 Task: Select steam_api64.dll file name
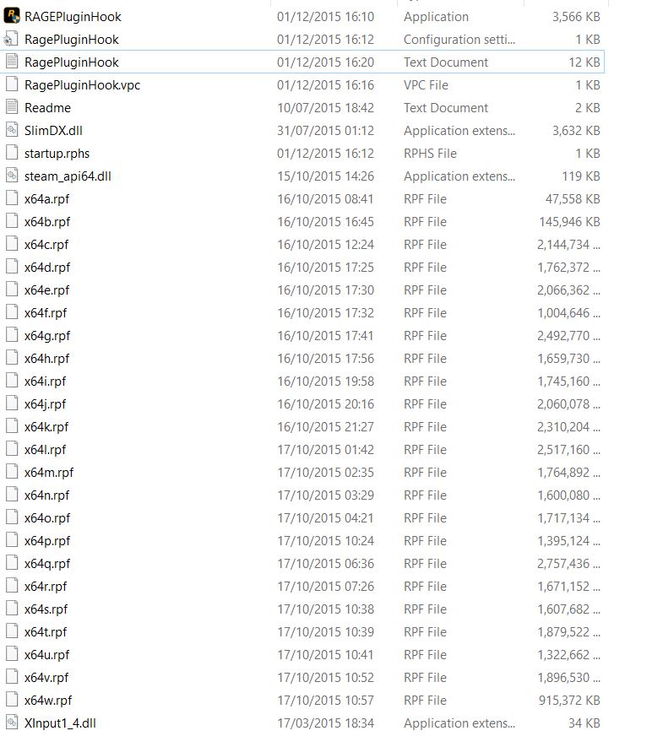click(68, 176)
